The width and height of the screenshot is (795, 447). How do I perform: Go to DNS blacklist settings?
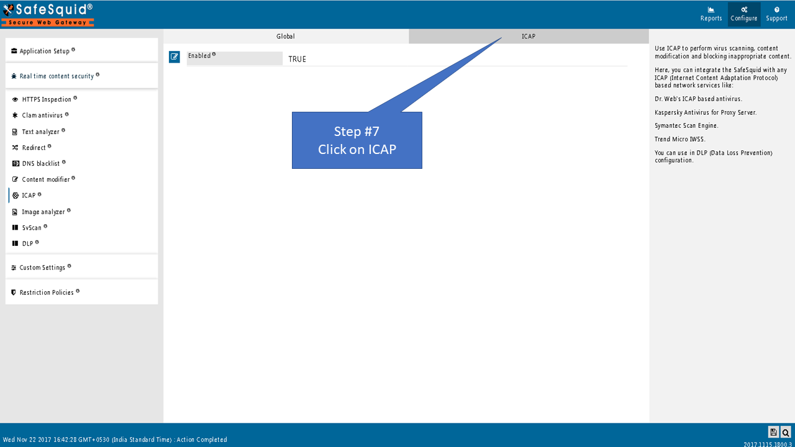pyautogui.click(x=41, y=164)
